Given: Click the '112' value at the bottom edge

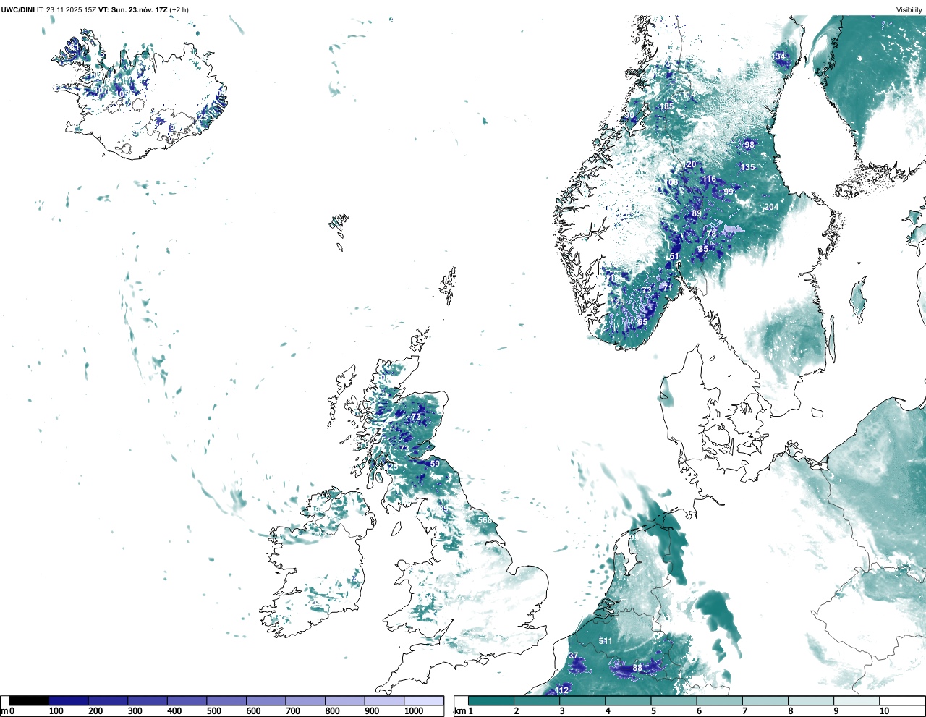Looking at the screenshot, I should (x=562, y=691).
